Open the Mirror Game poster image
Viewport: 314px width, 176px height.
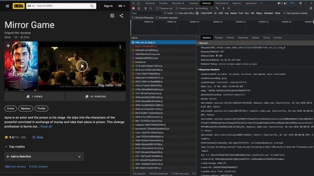(21, 66)
